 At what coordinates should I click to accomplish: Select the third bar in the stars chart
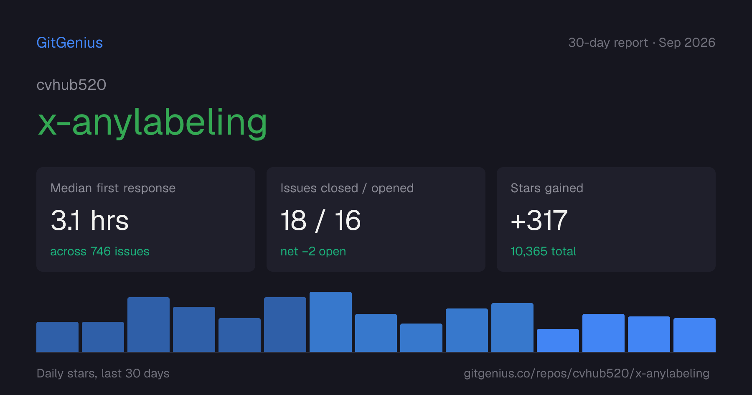[148, 324]
